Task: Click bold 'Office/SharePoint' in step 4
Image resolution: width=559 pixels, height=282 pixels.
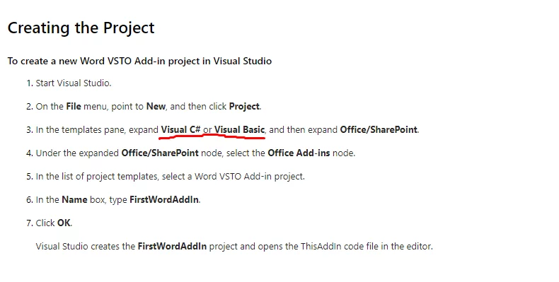Action: click(x=160, y=153)
